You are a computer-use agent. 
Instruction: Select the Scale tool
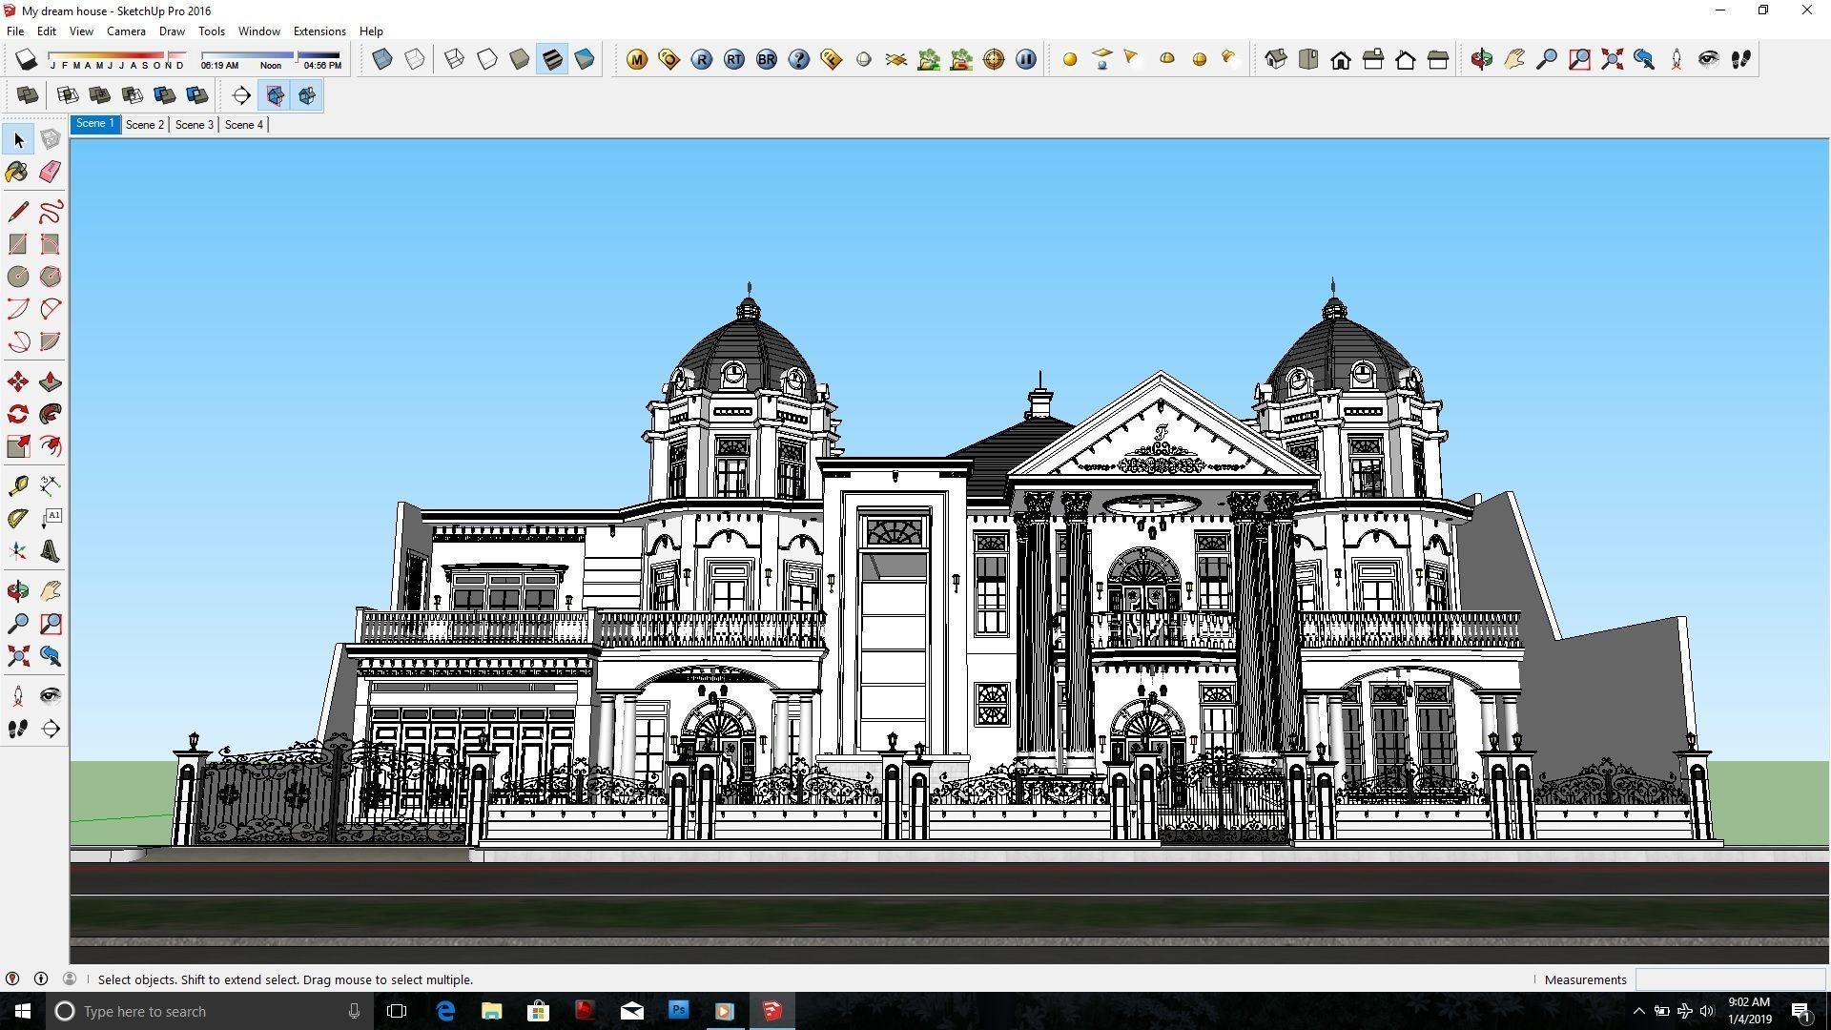(18, 446)
